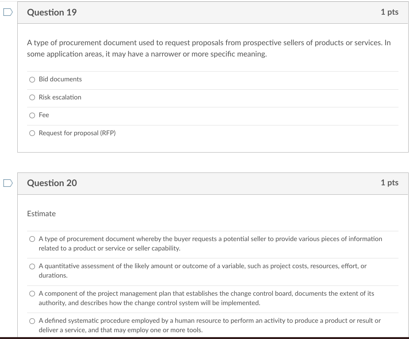Click inside the Question 20 panel body
Viewport: 409px width, 339px height.
coord(213,226)
